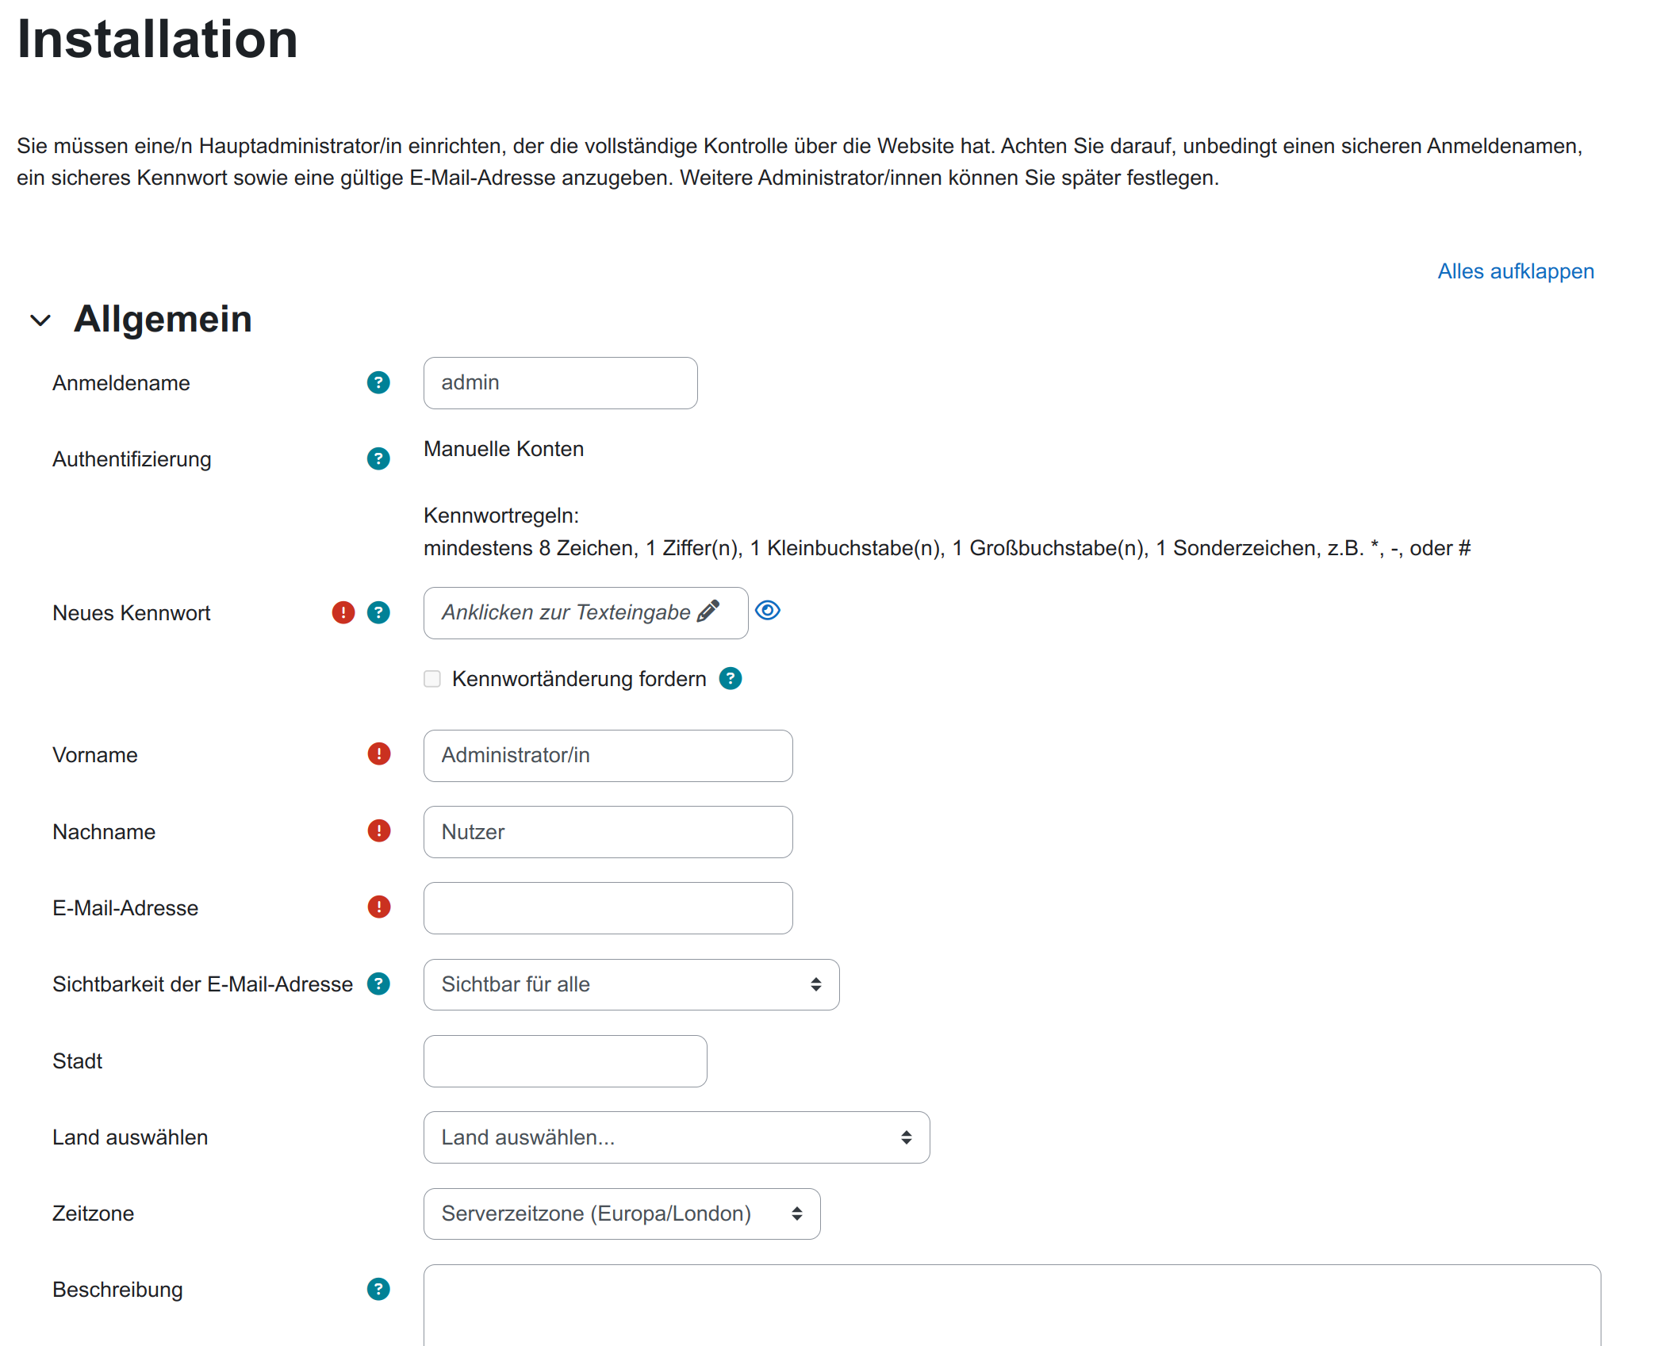Screen dimensions: 1653x1346
Task: Enable Kennwortänderung fordern checkbox
Action: 432,679
